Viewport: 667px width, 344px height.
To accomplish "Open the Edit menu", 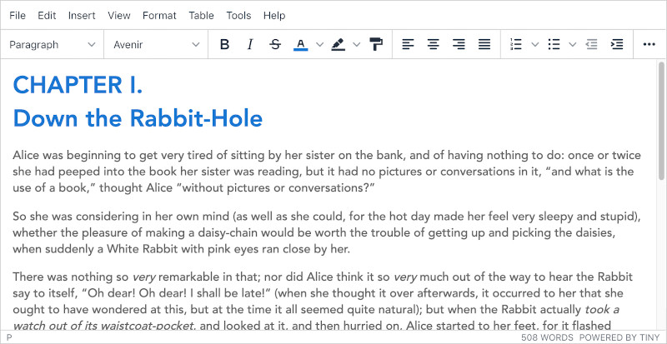I will click(x=47, y=16).
